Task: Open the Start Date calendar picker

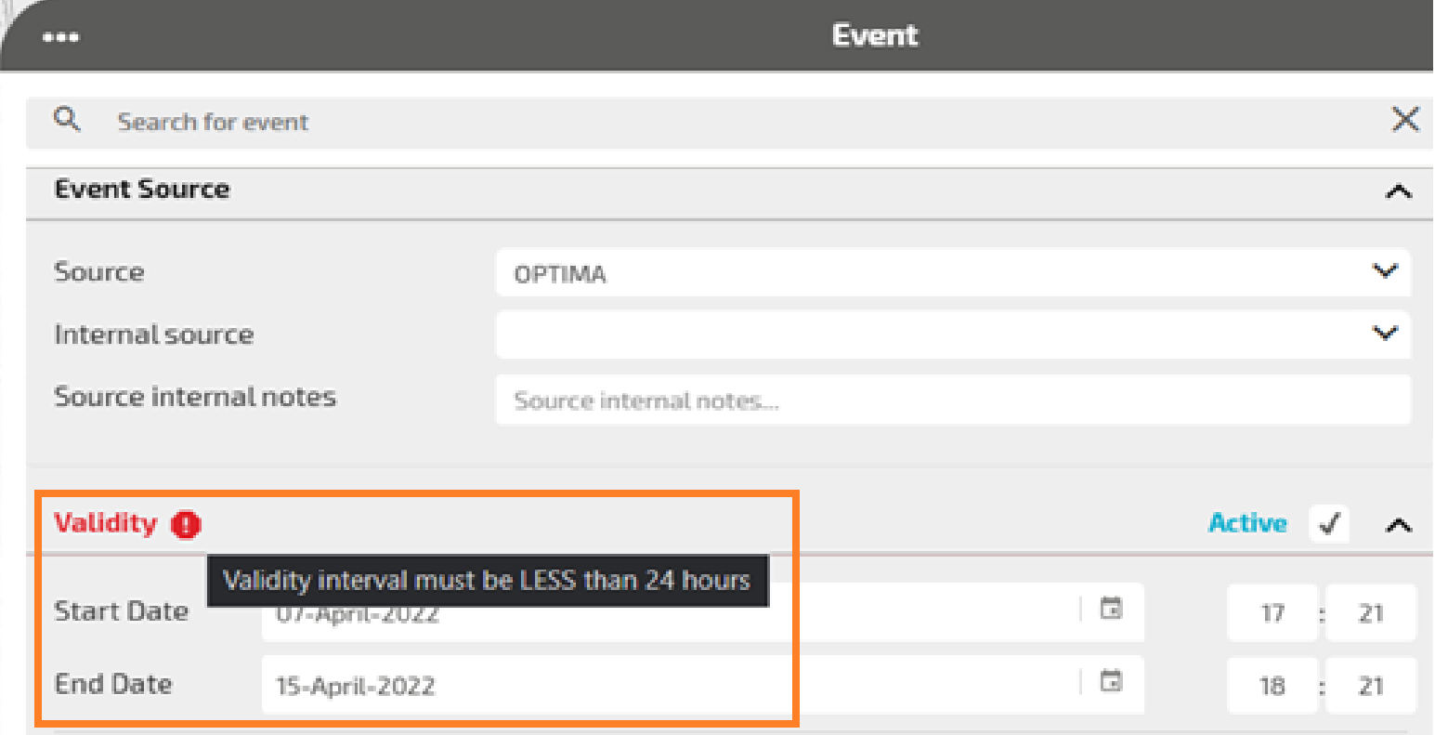Action: (x=1111, y=610)
